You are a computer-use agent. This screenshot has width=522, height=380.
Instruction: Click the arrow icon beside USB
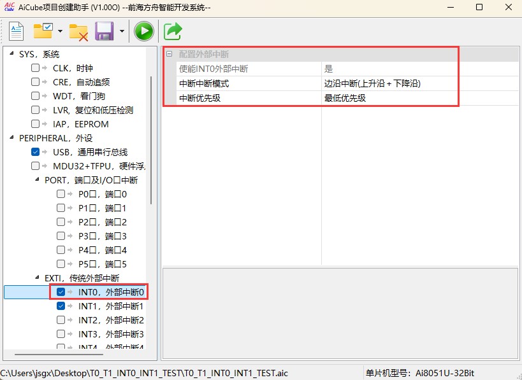[x=45, y=152]
